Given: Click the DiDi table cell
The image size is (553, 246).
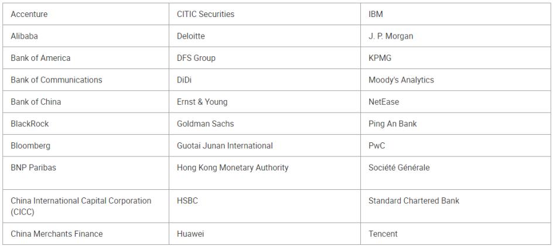Looking at the screenshot, I should pos(185,80).
